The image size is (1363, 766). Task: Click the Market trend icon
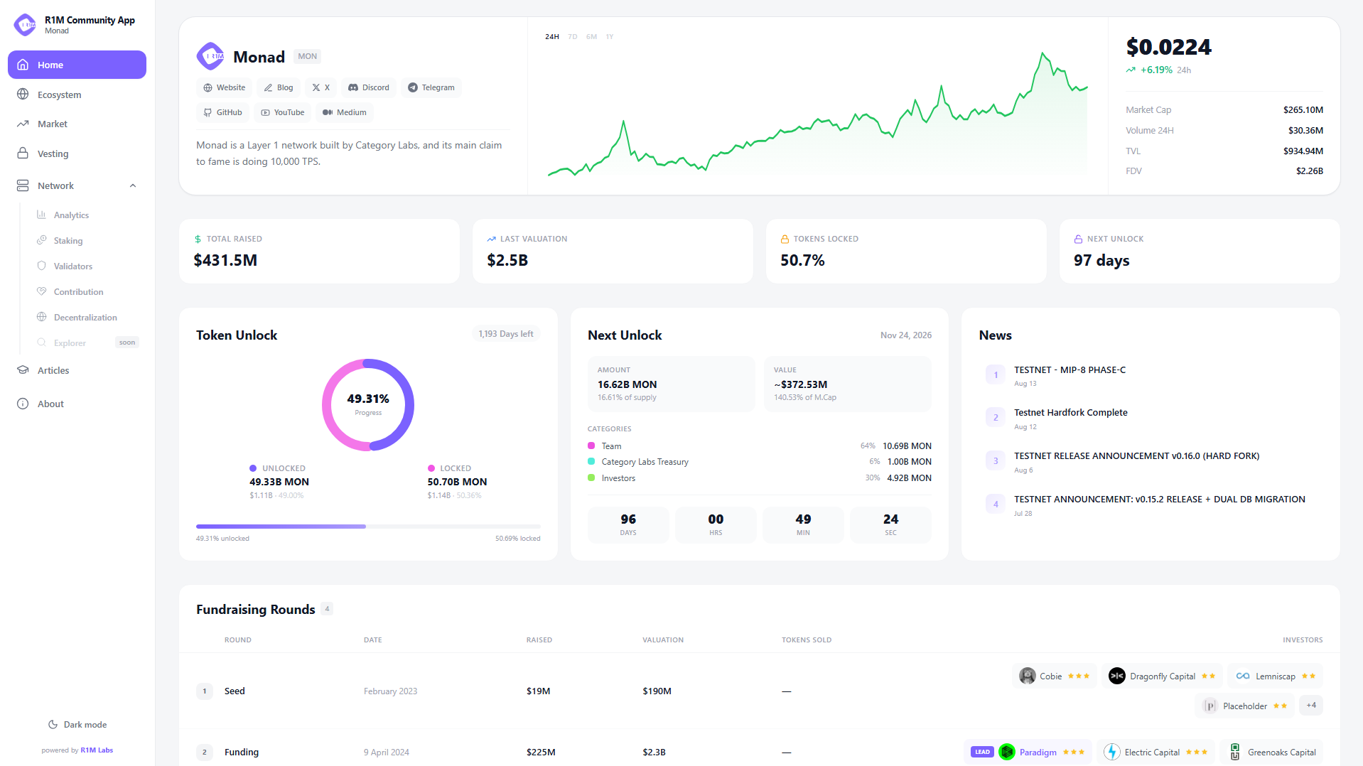(x=23, y=124)
